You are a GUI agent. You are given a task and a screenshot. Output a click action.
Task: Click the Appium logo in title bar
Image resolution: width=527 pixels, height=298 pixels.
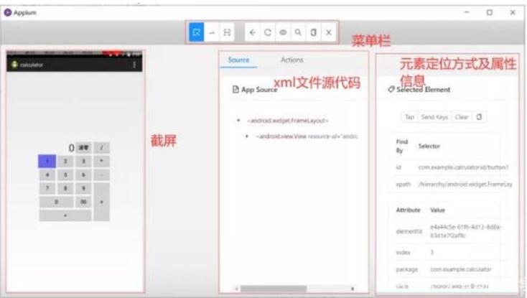(8, 13)
